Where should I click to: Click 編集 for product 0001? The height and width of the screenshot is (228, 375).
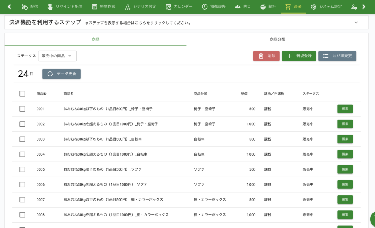coord(345,109)
